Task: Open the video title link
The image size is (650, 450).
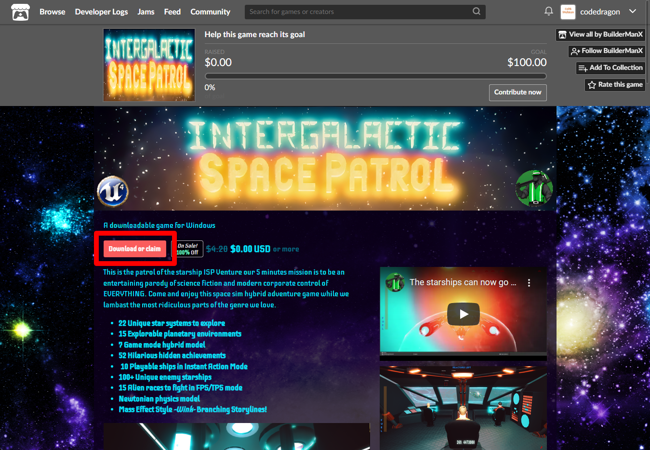Action: [463, 282]
